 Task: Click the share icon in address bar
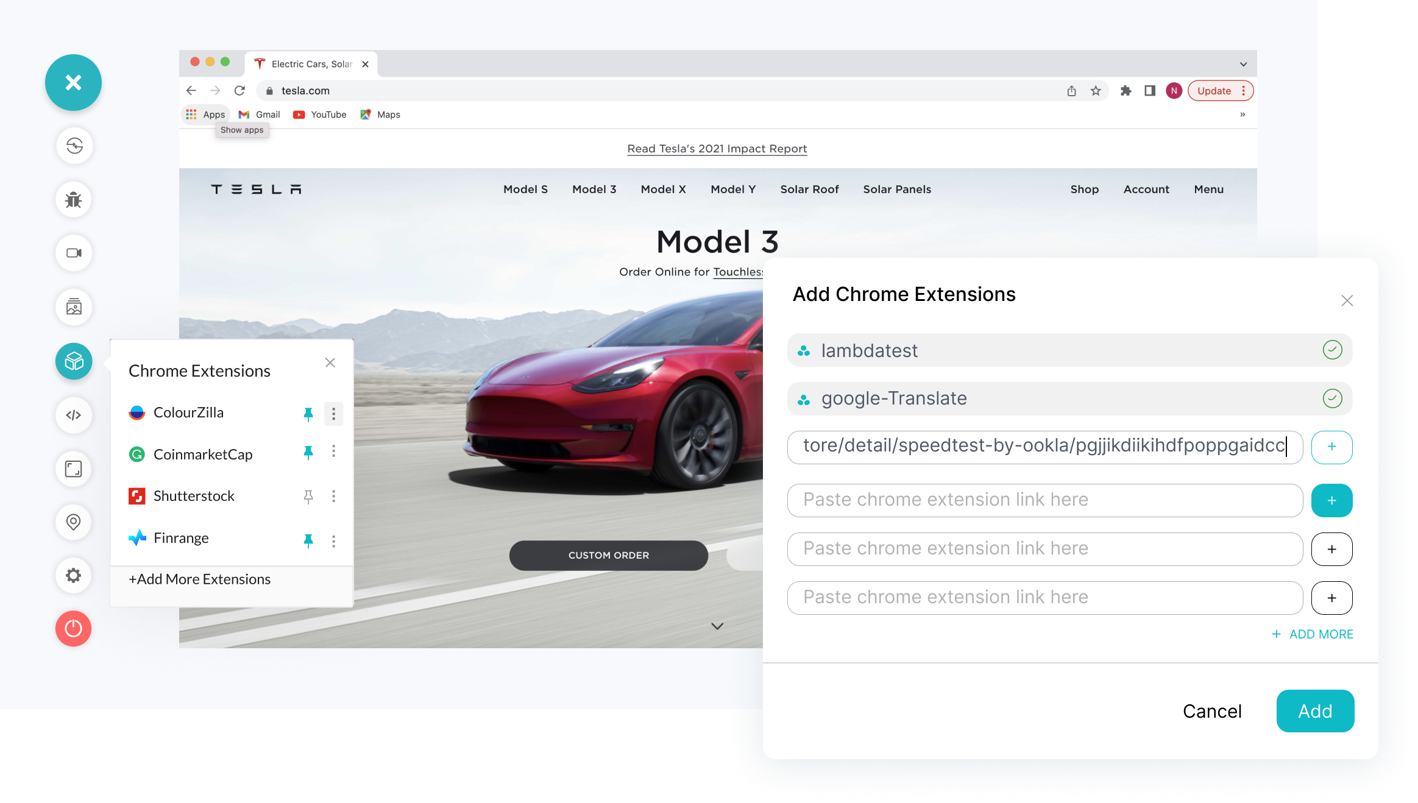pos(1071,91)
